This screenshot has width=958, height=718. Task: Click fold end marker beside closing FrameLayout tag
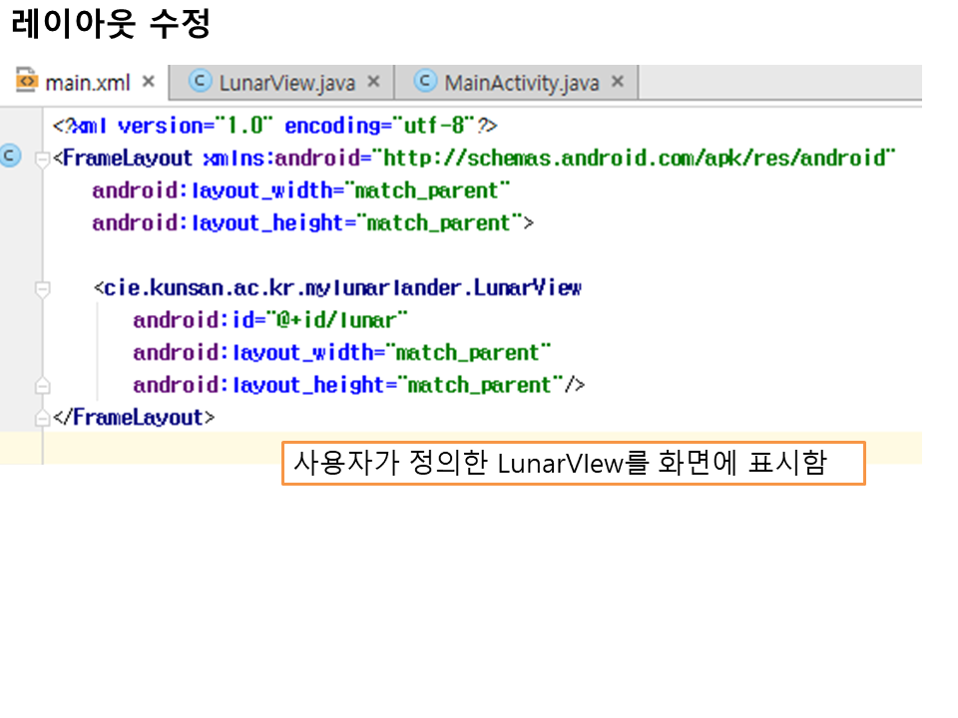[42, 419]
